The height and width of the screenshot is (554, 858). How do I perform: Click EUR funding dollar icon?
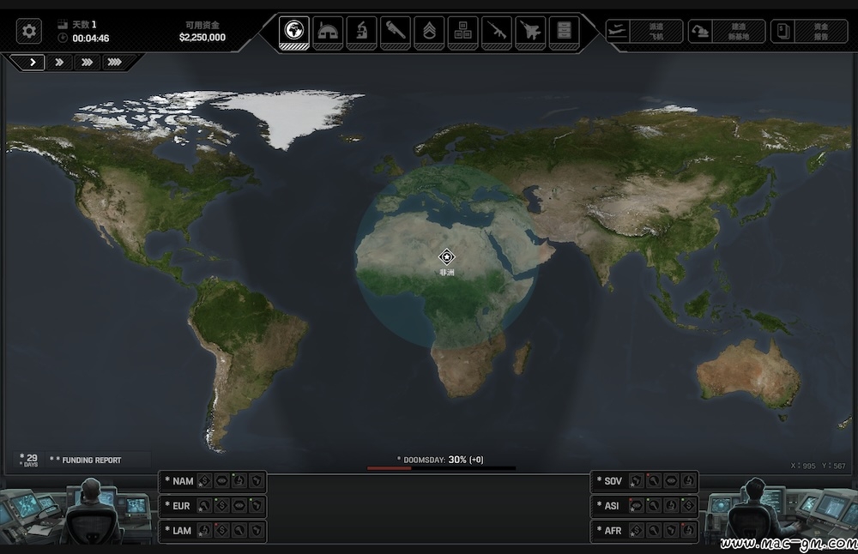[221, 505]
